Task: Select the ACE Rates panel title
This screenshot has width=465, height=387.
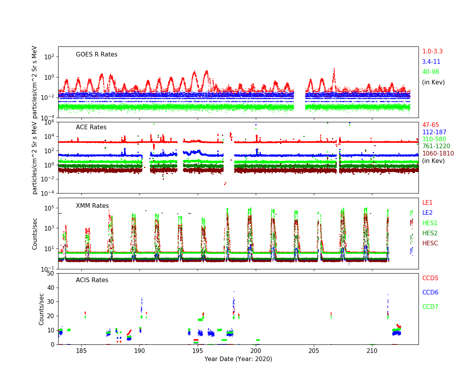Action: point(91,127)
